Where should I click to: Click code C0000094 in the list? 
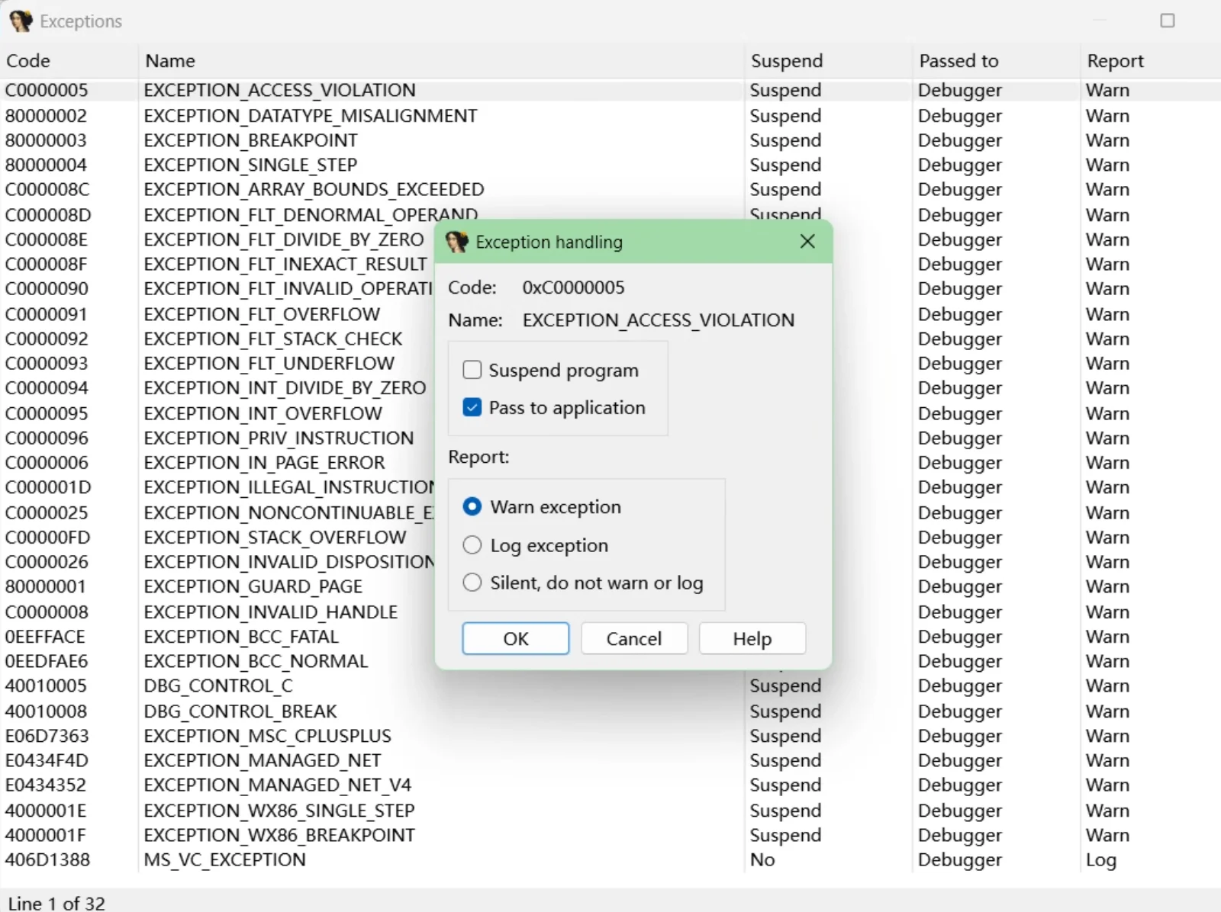pos(47,388)
